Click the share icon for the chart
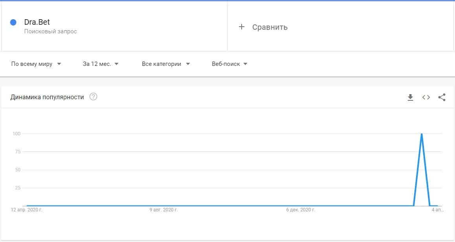The height and width of the screenshot is (242, 455). (x=442, y=97)
